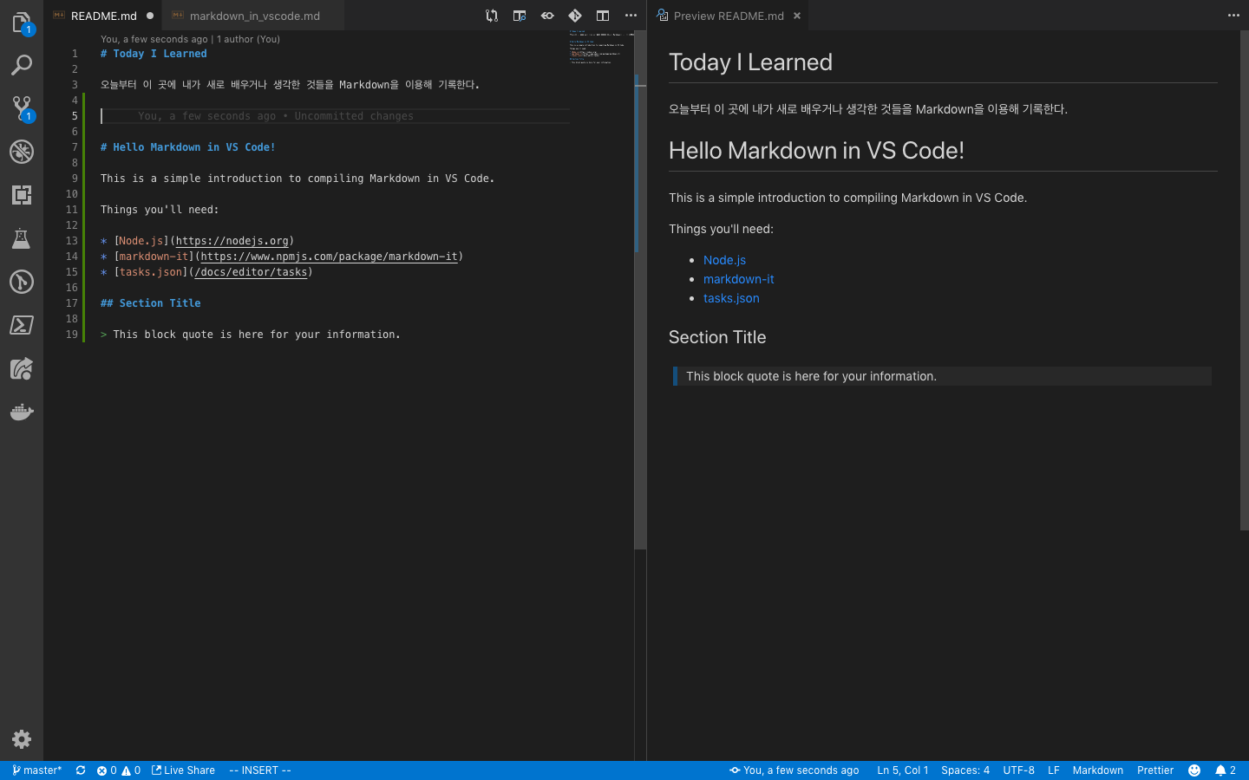Click the markdown-it npmjs URL in editor
The width and height of the screenshot is (1249, 780).
pos(330,257)
